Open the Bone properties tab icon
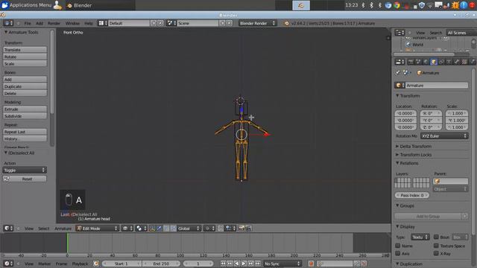 457,62
